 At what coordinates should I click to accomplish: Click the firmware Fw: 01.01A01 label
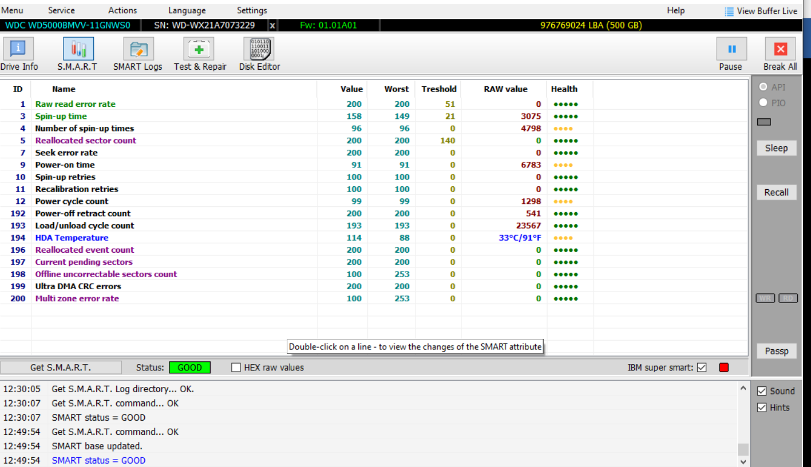pos(329,25)
